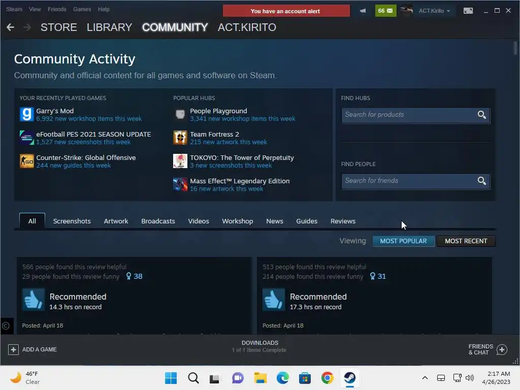Click the Find People search magnifier
The height and width of the screenshot is (390, 520).
tap(481, 181)
